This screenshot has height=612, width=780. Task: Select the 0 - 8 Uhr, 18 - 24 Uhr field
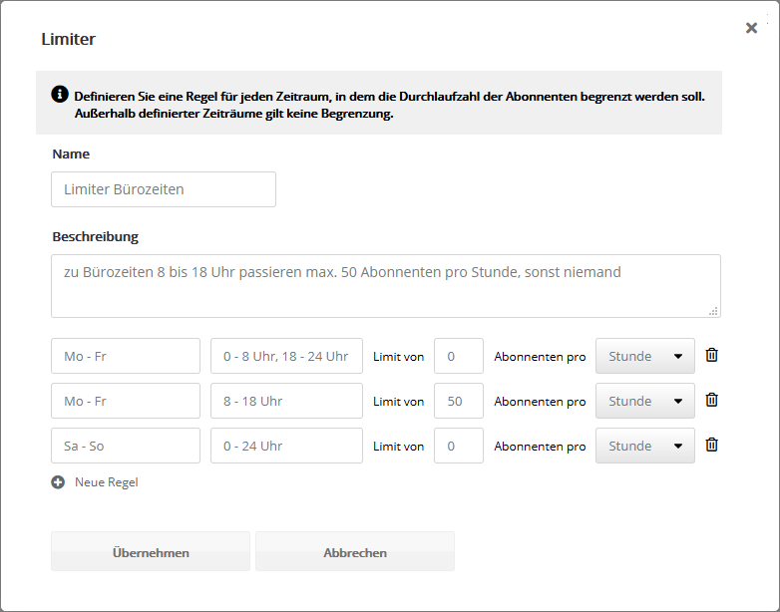pos(286,356)
